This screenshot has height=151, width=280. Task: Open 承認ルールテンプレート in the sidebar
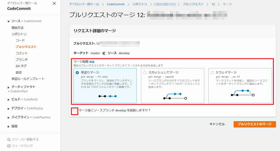[28, 79]
